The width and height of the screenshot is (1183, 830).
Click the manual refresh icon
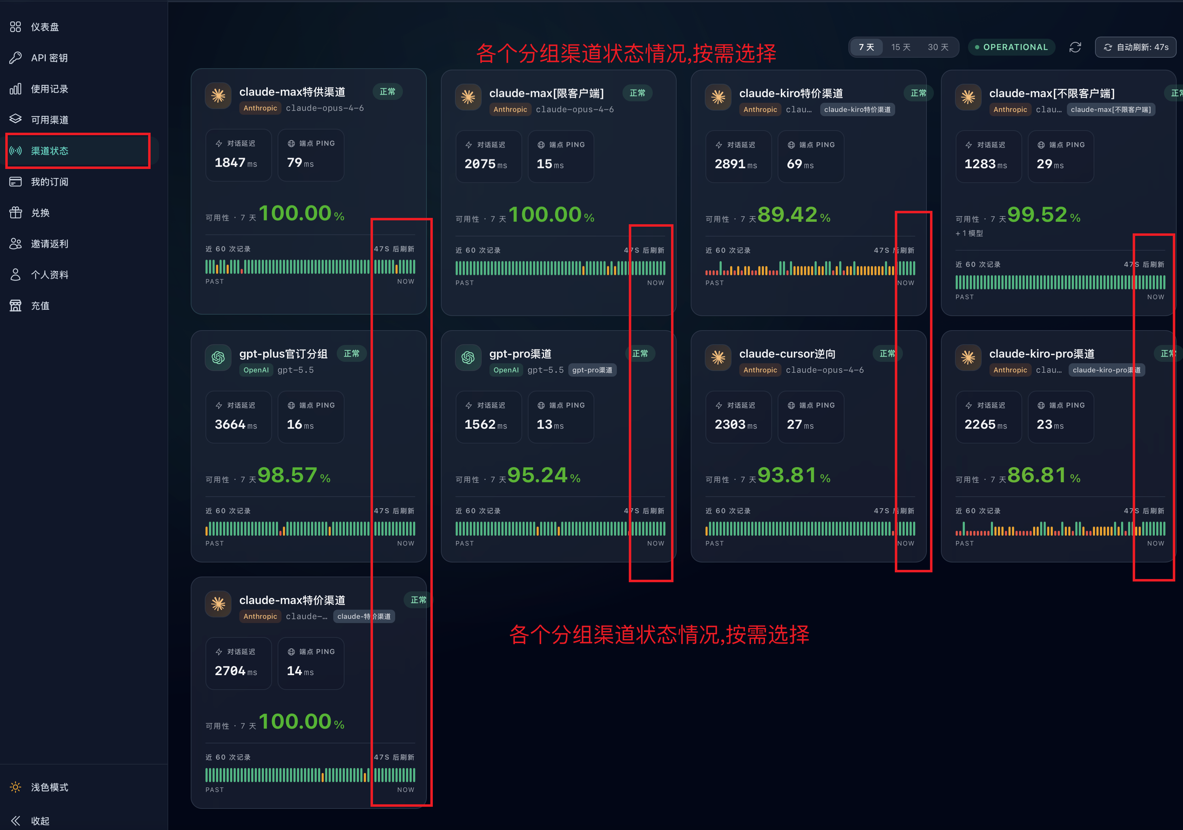point(1075,47)
